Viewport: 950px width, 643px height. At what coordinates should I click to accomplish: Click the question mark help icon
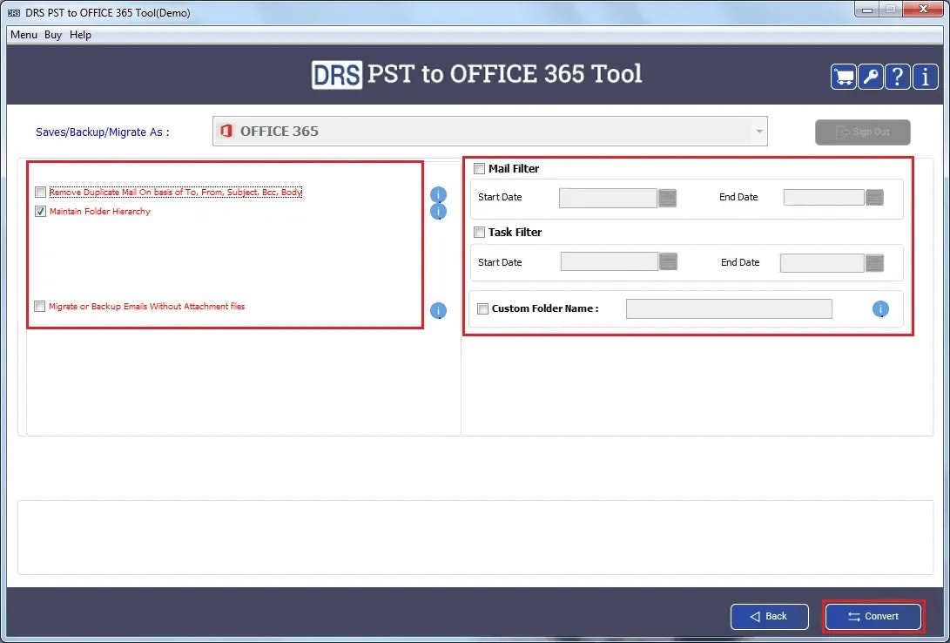898,77
